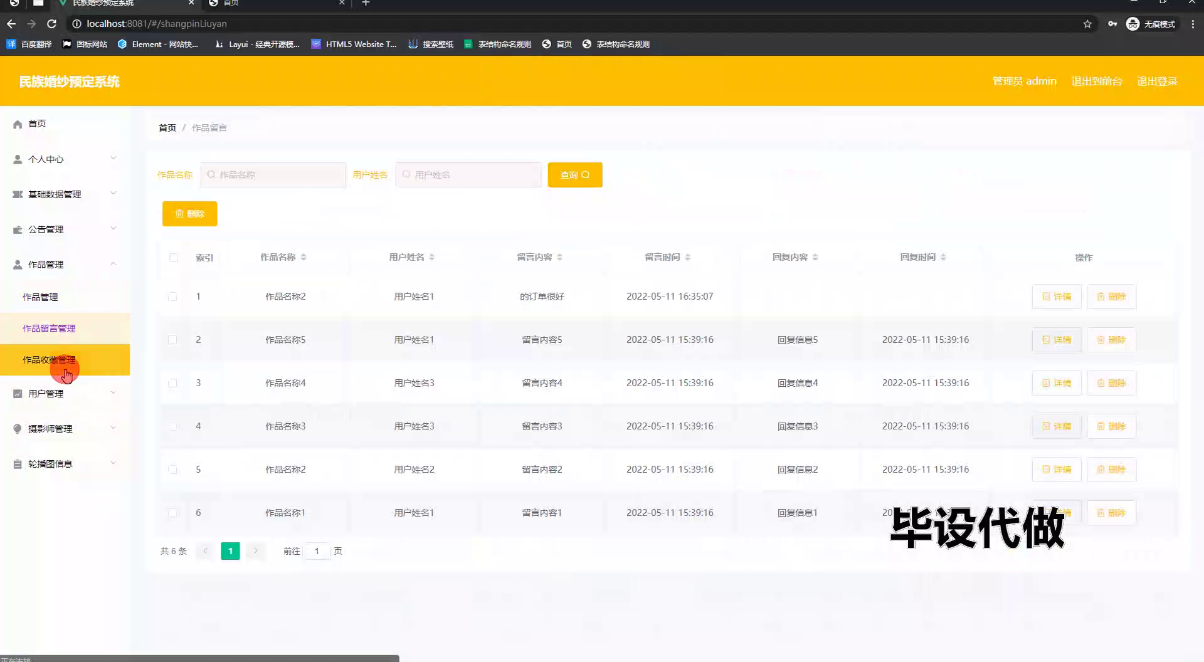
Task: Bookmark this page with the star icon
Action: pos(1087,24)
